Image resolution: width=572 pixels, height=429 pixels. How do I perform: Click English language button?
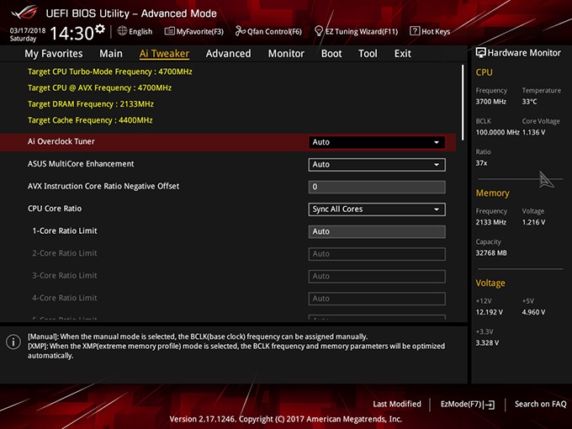point(135,31)
